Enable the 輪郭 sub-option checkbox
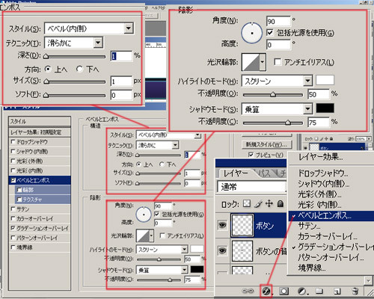Image resolution: width=374 pixels, height=299 pixels. click(x=19, y=190)
